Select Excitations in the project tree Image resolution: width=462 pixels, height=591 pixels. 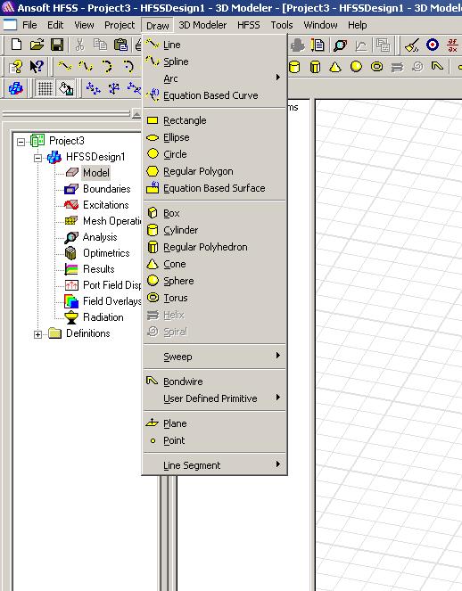click(106, 205)
